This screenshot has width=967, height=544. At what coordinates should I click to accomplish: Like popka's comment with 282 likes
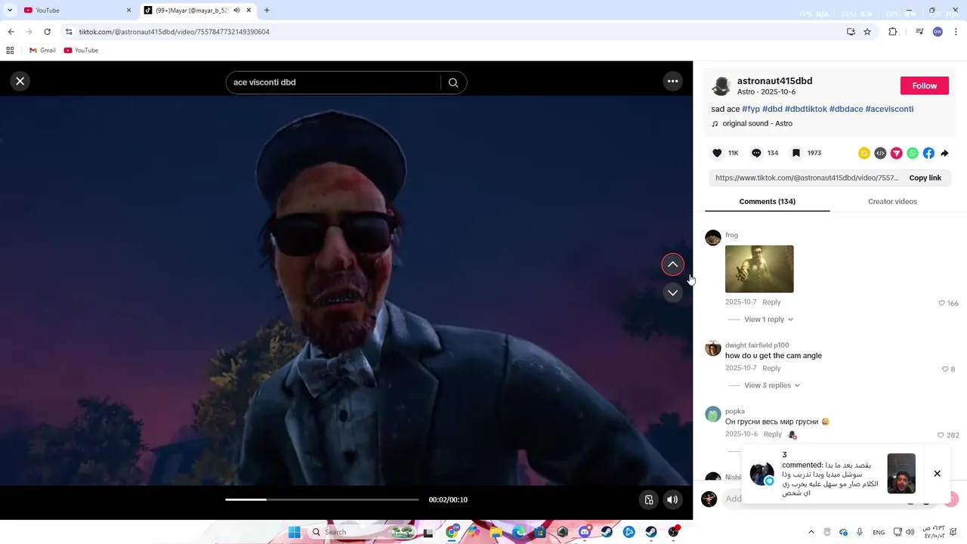941,435
